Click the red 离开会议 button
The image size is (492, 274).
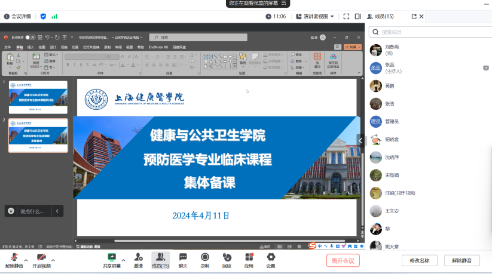(x=343, y=260)
